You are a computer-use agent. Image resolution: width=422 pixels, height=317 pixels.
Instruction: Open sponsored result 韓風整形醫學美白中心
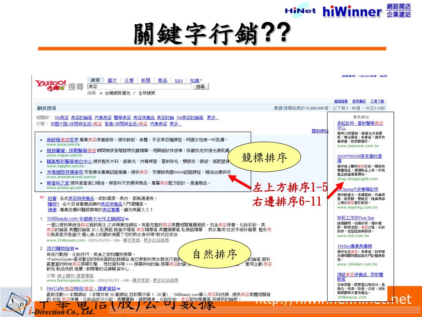(69, 161)
